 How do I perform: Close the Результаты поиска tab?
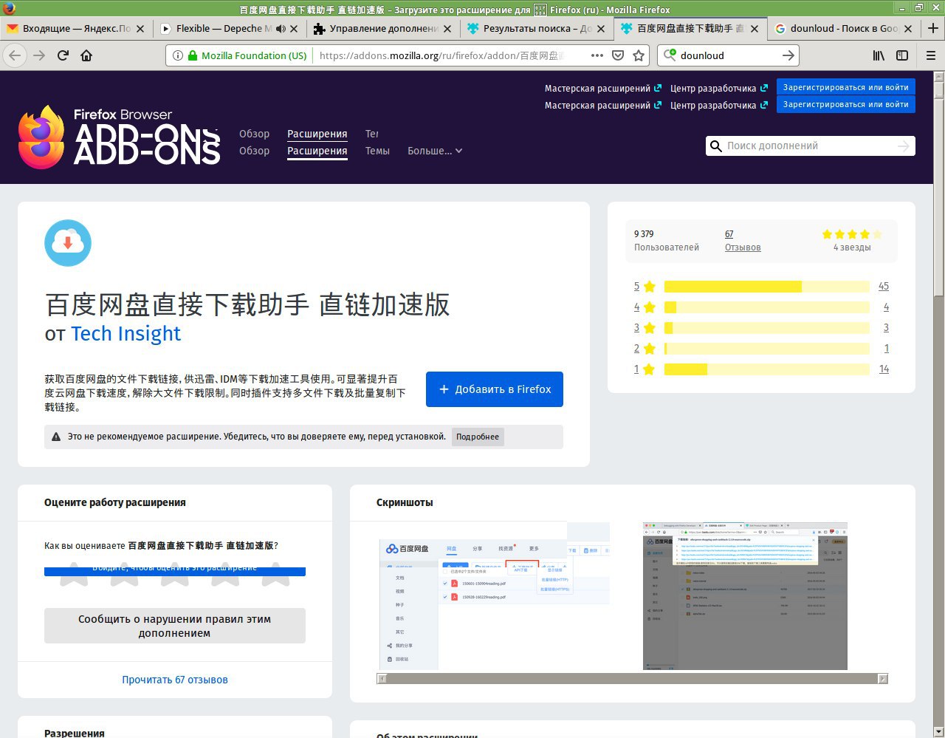click(x=601, y=28)
